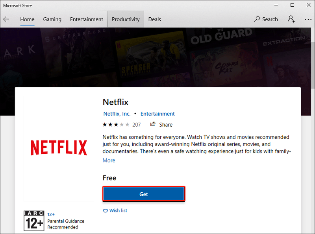Open the three-dots more options menu
This screenshot has height=234, width=315.
click(x=308, y=19)
